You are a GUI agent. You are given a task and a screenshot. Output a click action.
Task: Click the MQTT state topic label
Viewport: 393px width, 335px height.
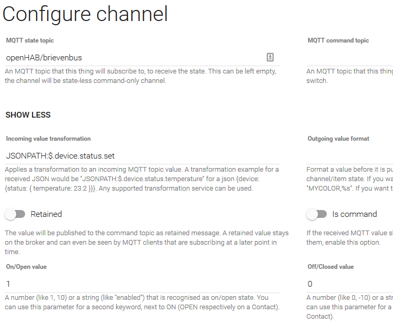pos(30,40)
